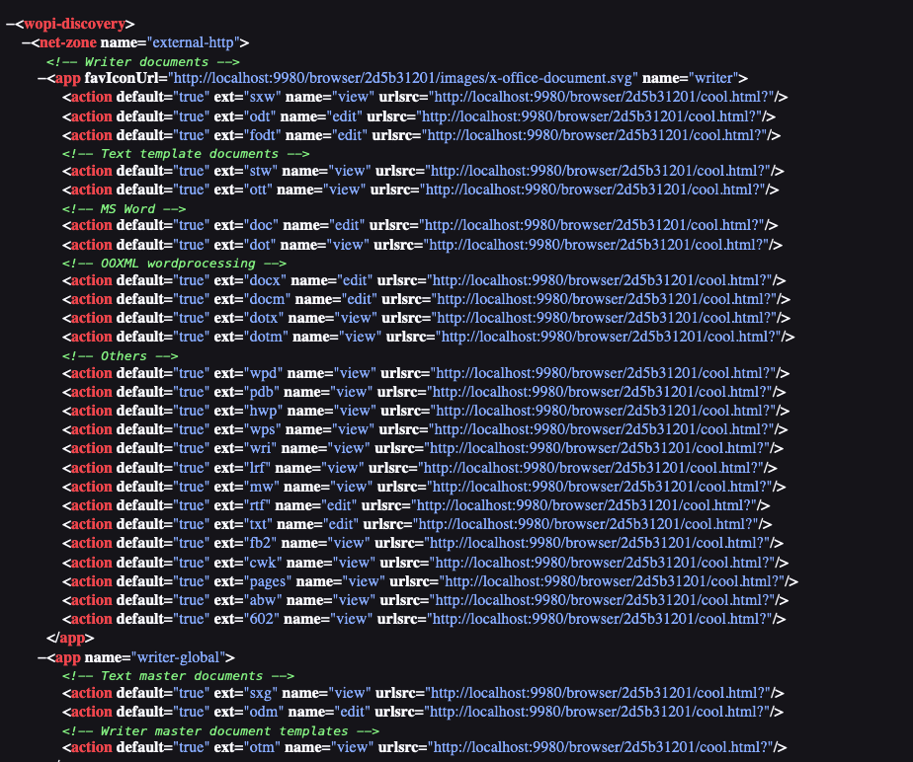Click the ext value "odt"
This screenshot has height=762, width=913.
[263, 115]
